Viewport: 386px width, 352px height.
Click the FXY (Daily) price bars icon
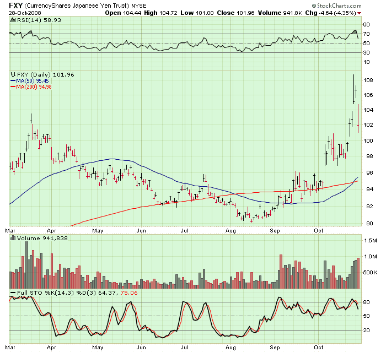click(x=13, y=74)
